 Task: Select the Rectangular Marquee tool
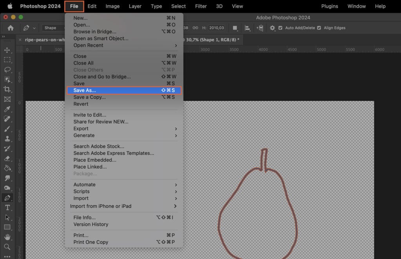7,60
